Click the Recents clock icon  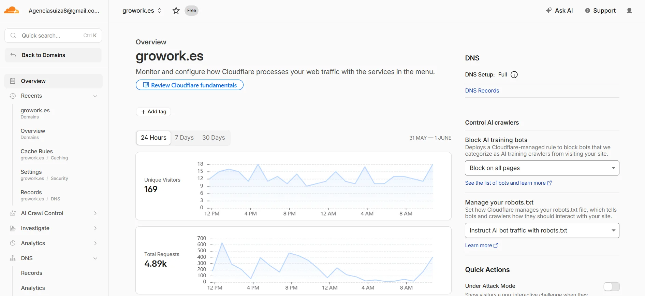pos(13,96)
